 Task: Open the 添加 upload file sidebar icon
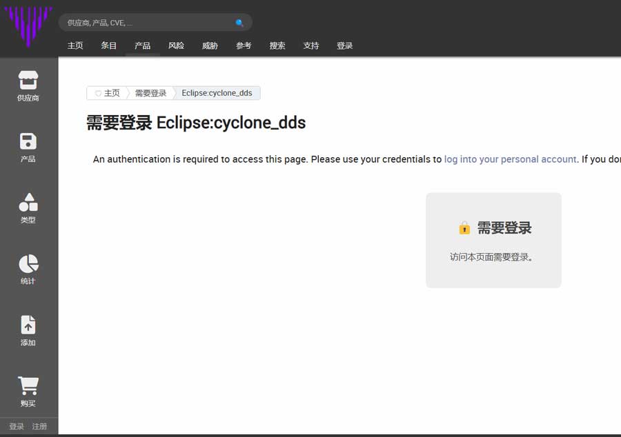click(28, 325)
